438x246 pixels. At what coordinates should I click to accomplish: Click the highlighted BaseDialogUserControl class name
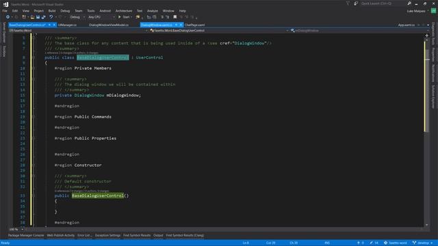[103, 57]
